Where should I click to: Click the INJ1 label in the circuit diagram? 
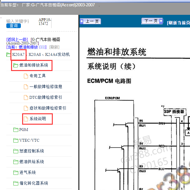tap(142, 126)
